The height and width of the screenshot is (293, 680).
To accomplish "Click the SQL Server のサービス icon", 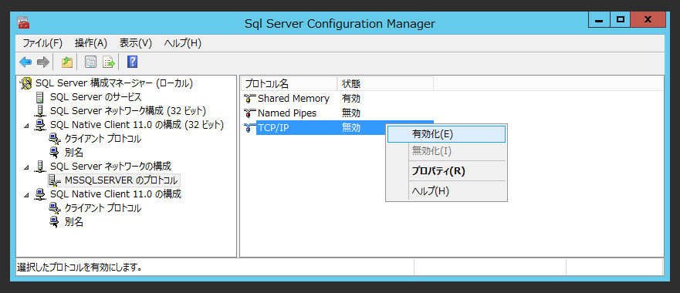I will 40,97.
